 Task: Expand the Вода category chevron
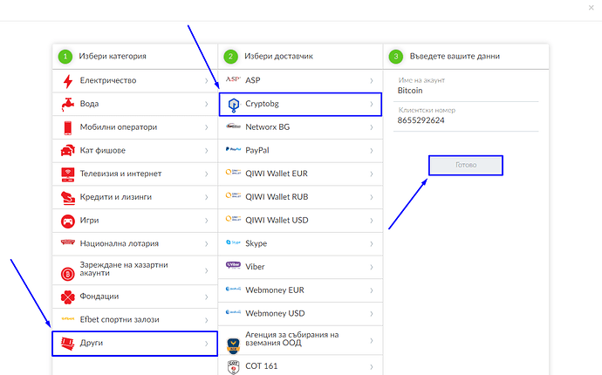207,104
